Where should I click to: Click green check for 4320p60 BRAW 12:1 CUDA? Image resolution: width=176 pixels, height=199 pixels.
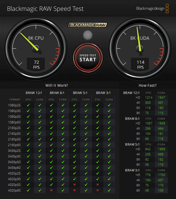pyautogui.click(x=40, y=190)
